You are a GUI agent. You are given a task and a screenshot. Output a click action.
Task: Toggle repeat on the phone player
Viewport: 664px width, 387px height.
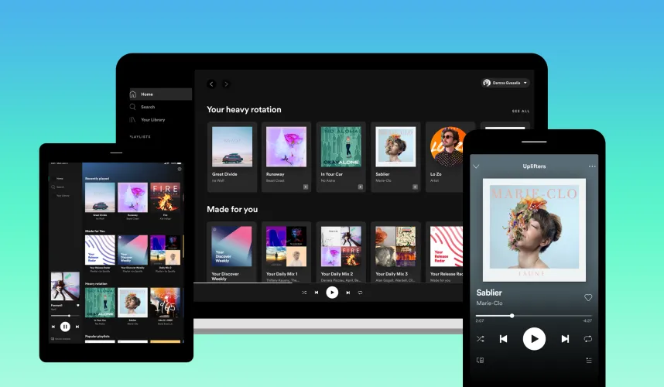[x=588, y=339]
